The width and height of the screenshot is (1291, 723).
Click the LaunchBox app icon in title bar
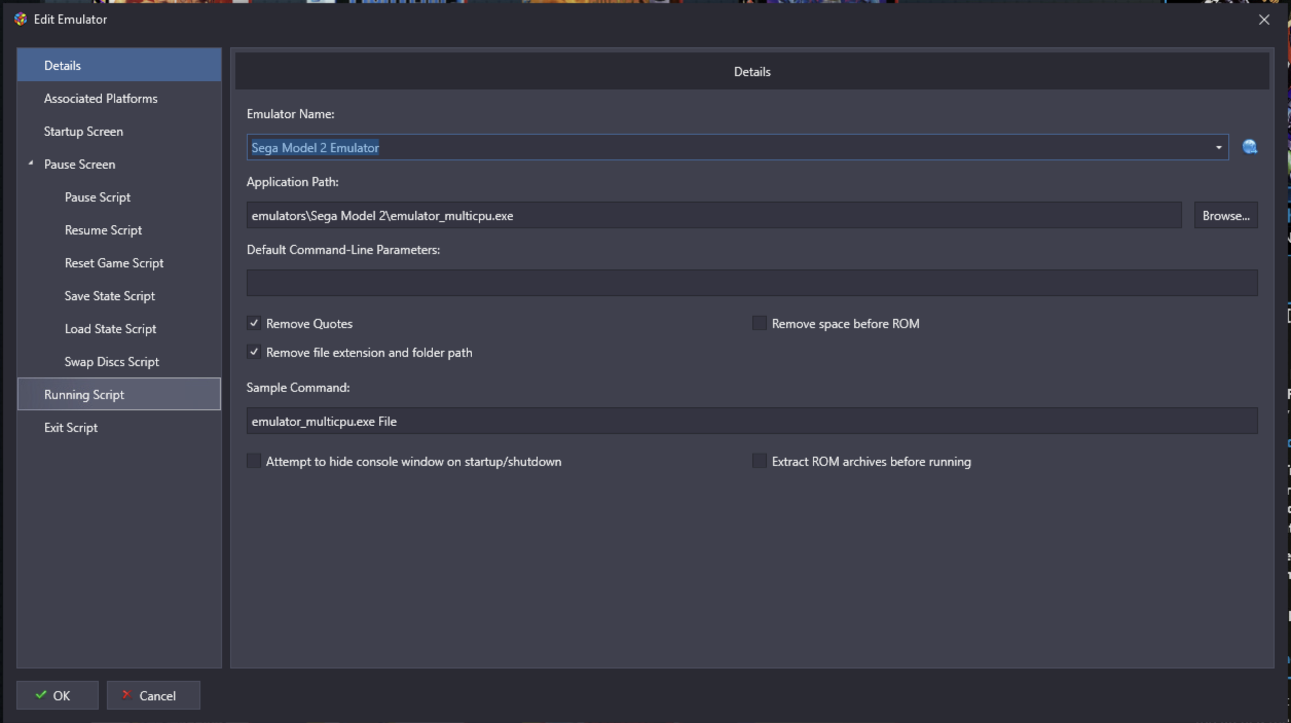[21, 19]
